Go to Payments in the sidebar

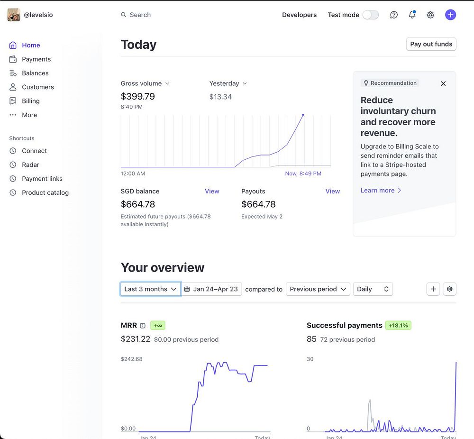click(36, 59)
